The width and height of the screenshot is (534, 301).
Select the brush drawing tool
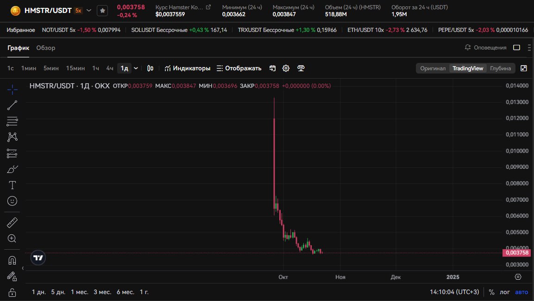(12, 169)
